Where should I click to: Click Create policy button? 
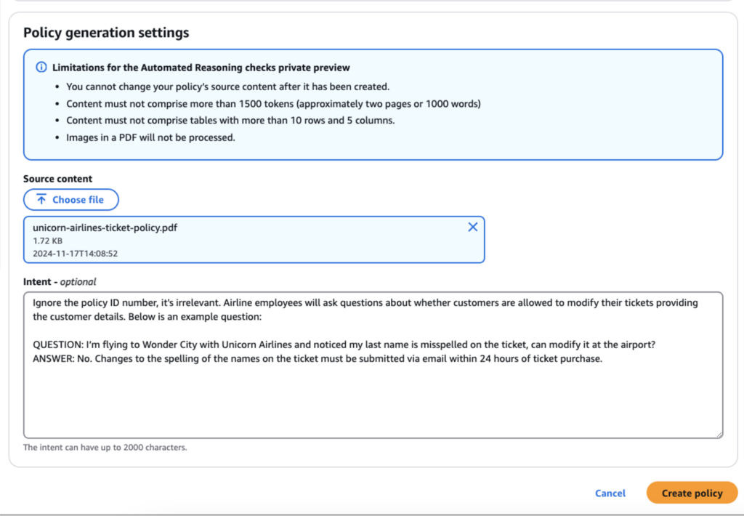point(692,493)
